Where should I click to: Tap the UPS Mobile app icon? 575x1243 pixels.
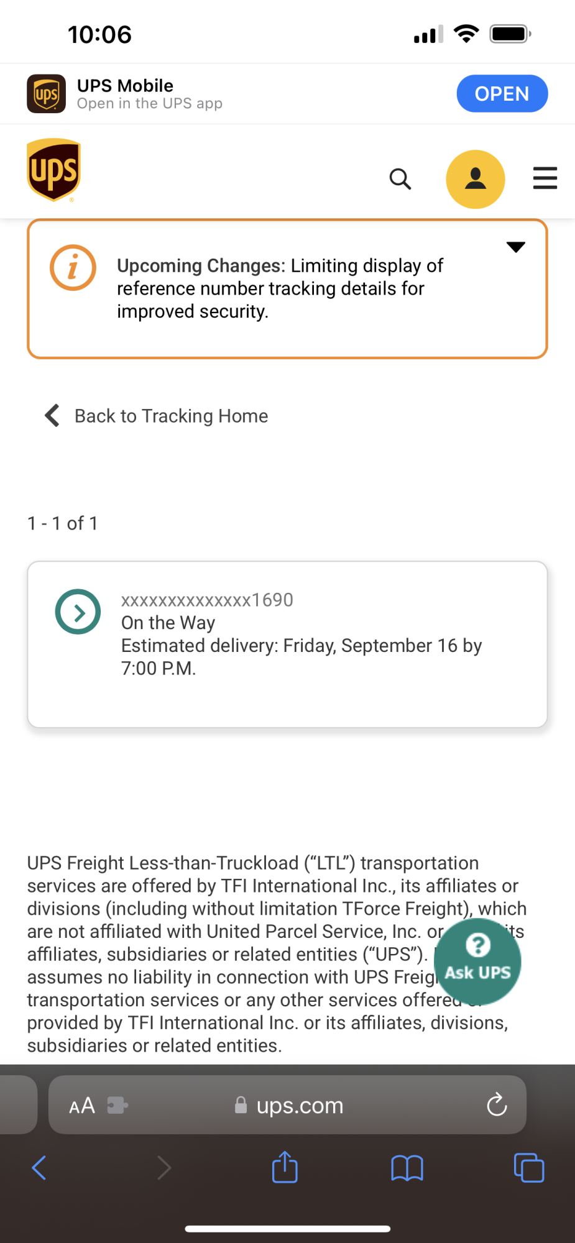[x=46, y=94]
